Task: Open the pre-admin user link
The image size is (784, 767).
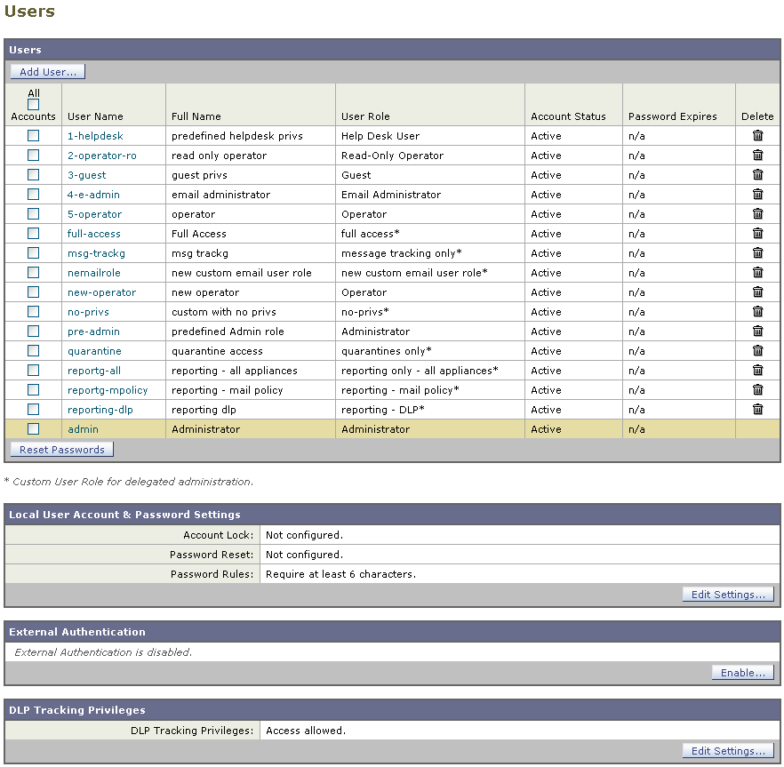Action: (93, 331)
